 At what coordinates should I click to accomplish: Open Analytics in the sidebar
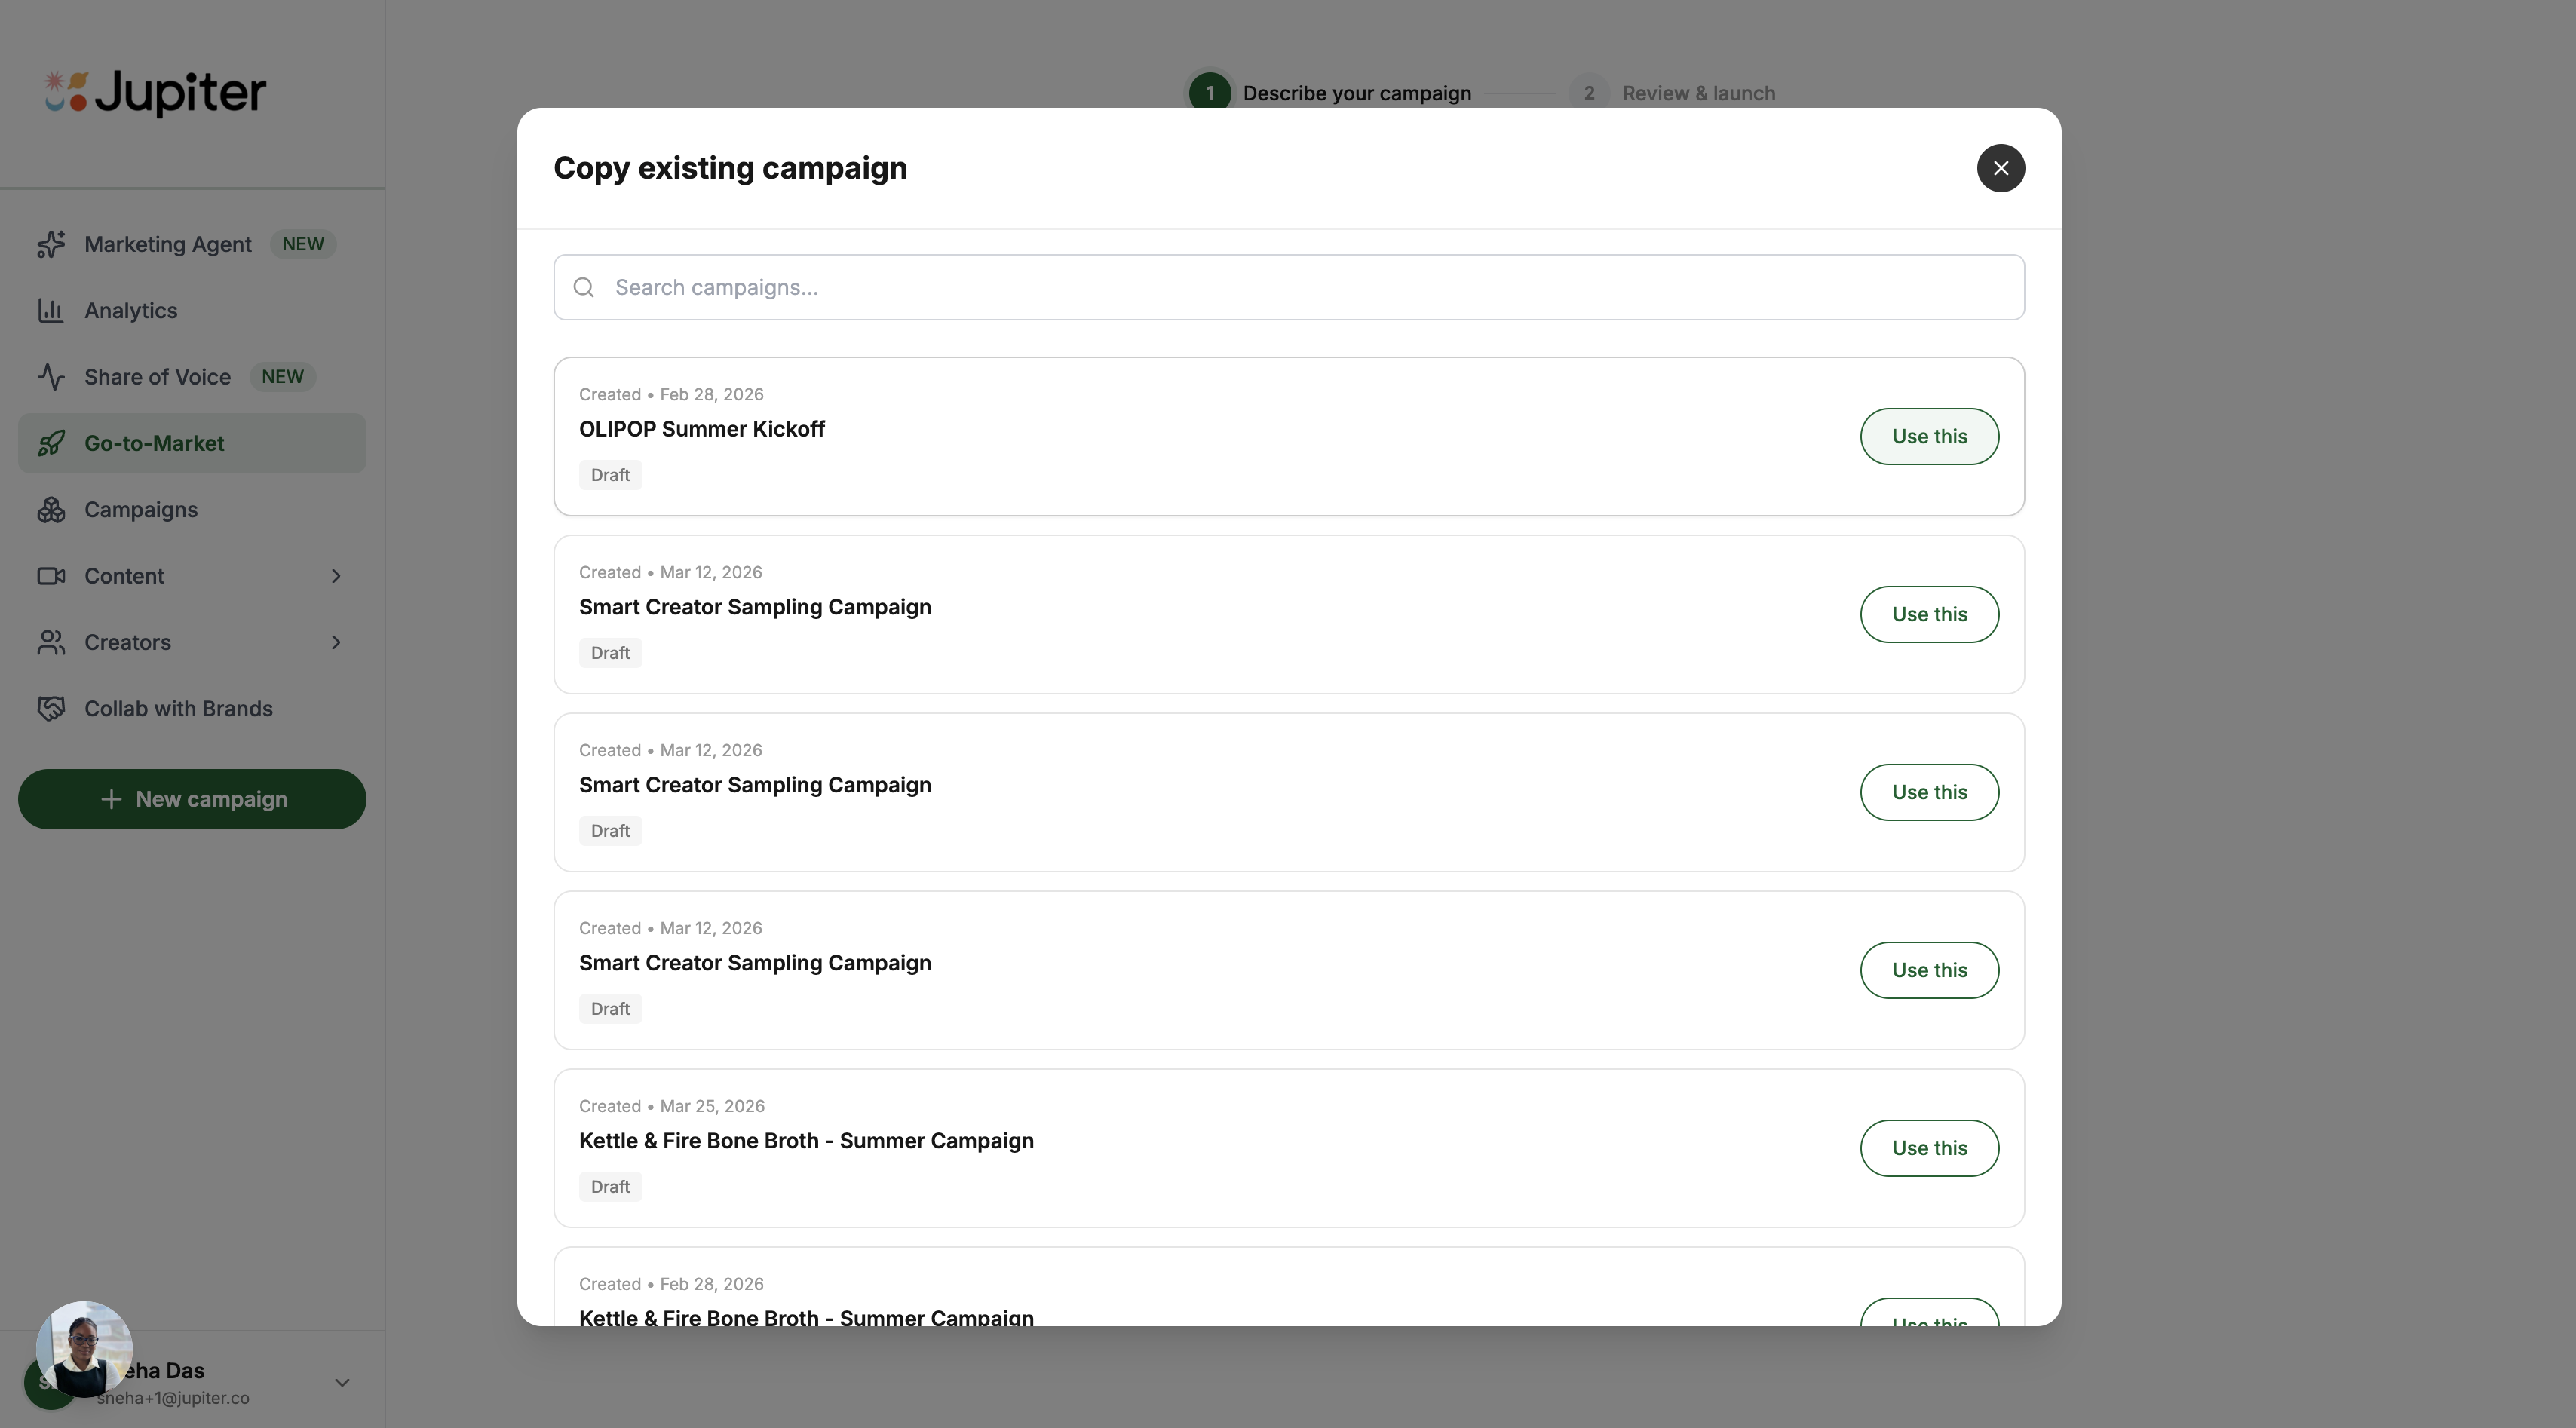click(131, 311)
